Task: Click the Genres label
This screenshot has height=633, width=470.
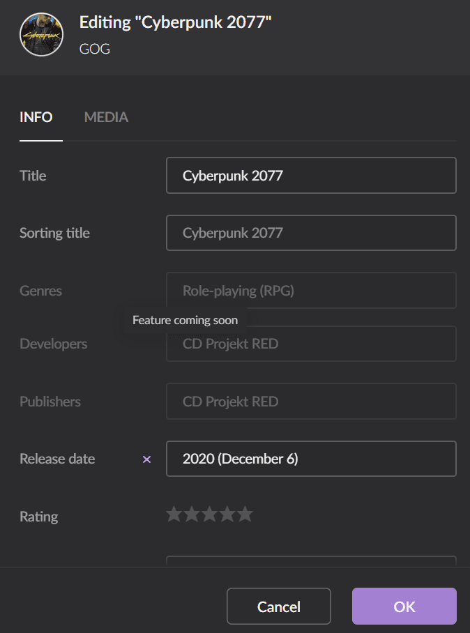Action: [x=40, y=291]
